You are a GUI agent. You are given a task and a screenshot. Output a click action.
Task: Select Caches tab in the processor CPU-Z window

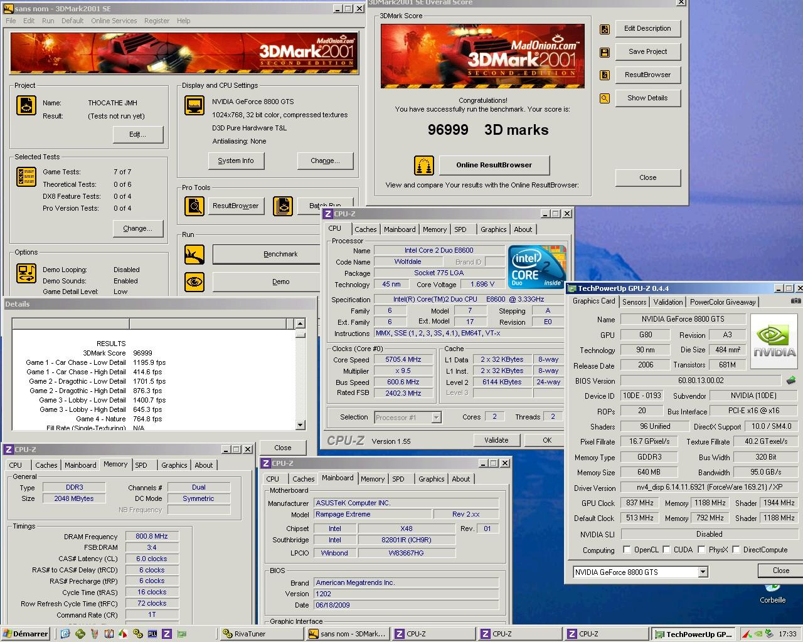[x=366, y=229]
